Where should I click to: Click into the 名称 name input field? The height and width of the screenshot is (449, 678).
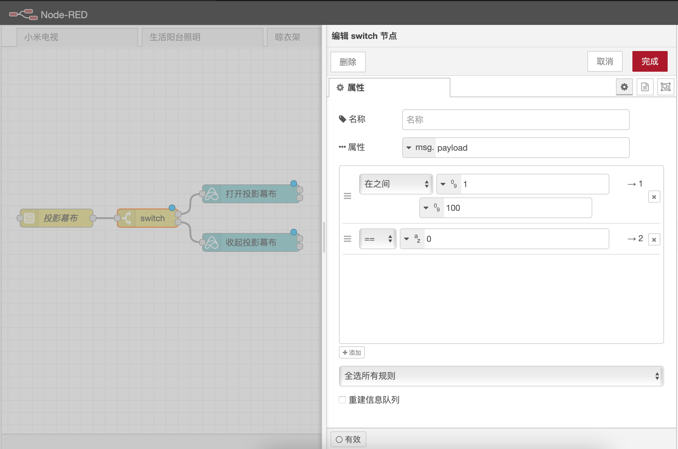(516, 120)
